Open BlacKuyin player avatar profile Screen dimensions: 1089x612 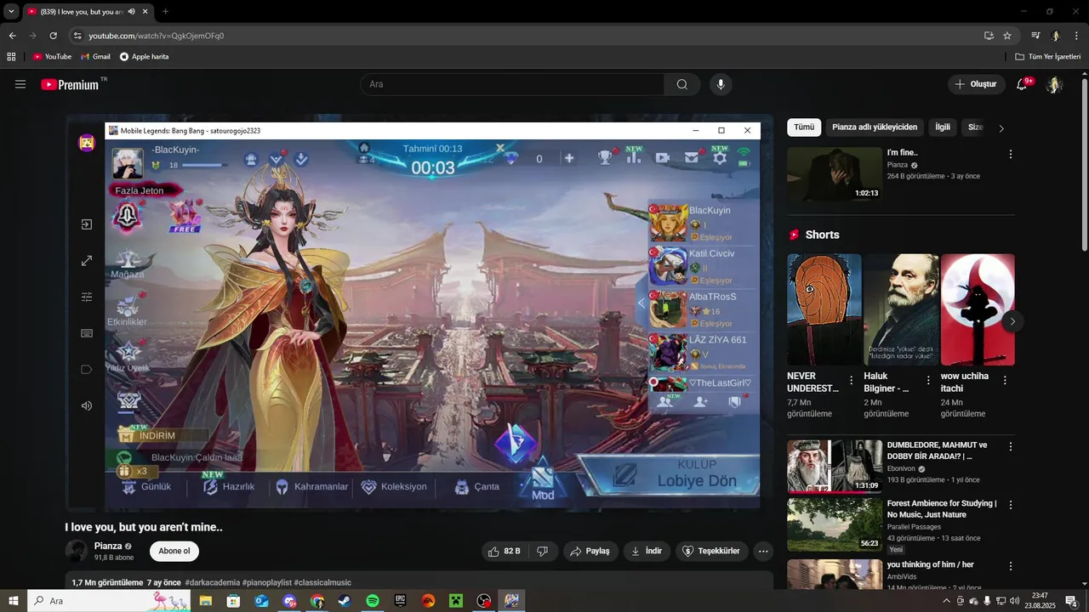pos(128,162)
